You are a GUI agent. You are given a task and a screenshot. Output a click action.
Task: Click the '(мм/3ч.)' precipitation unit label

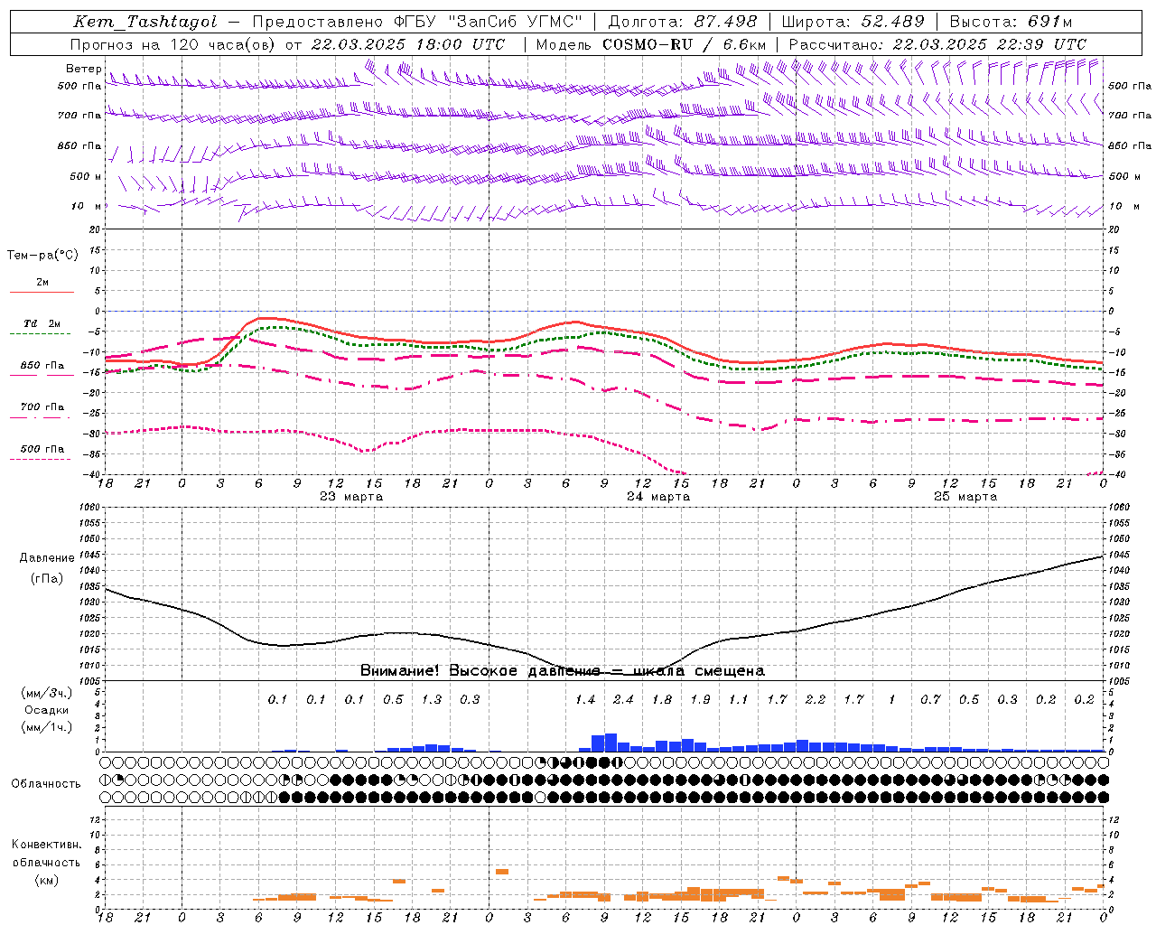click(47, 693)
